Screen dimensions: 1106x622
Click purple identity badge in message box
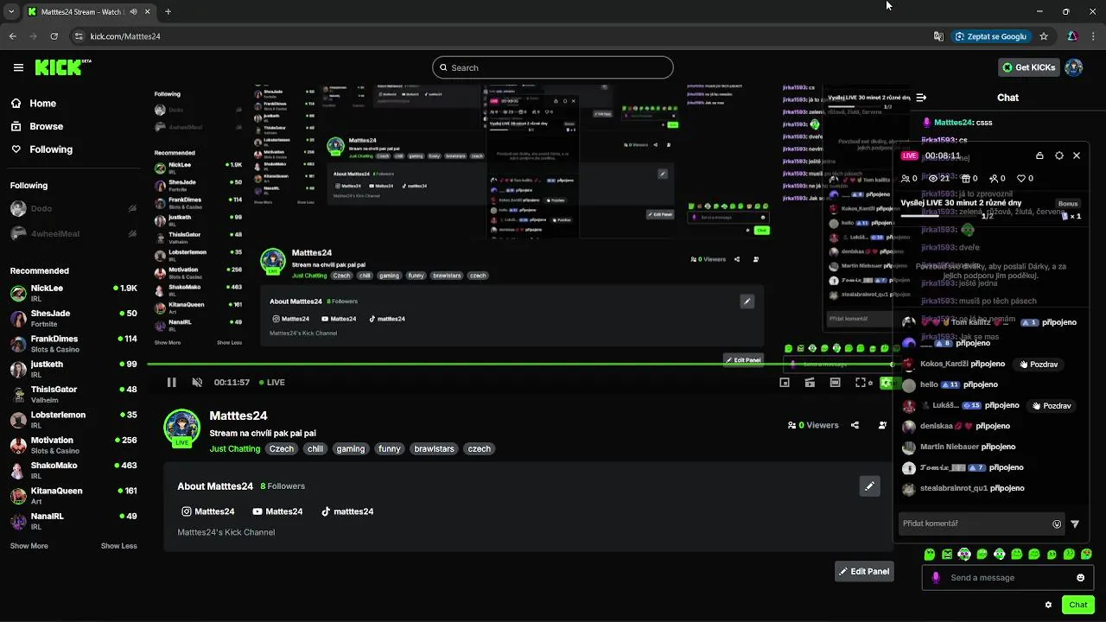pyautogui.click(x=935, y=578)
